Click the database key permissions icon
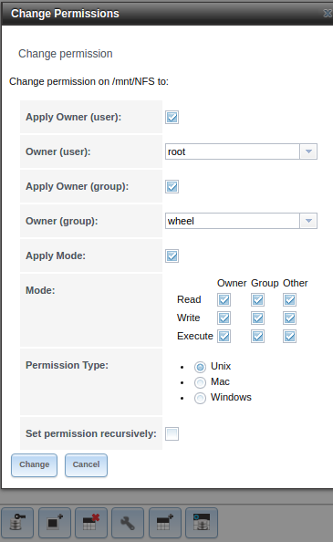Viewport: 333px width, 542px height. [x=17, y=523]
